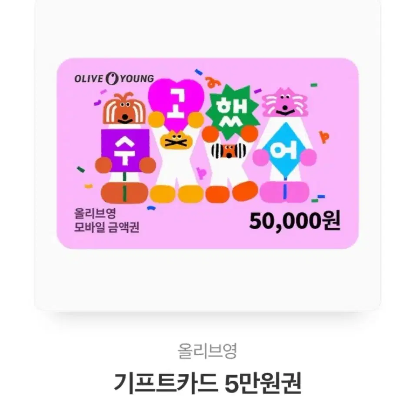Click the pink shoes under 어 character
Image resolution: width=416 pixels, height=416 pixels.
click(x=284, y=192)
